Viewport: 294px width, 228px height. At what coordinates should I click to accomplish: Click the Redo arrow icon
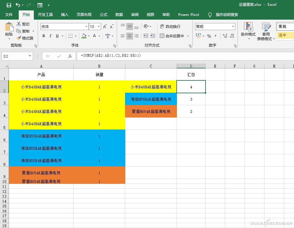click(x=29, y=5)
